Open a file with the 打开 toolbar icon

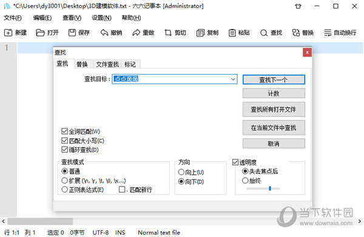40,33
